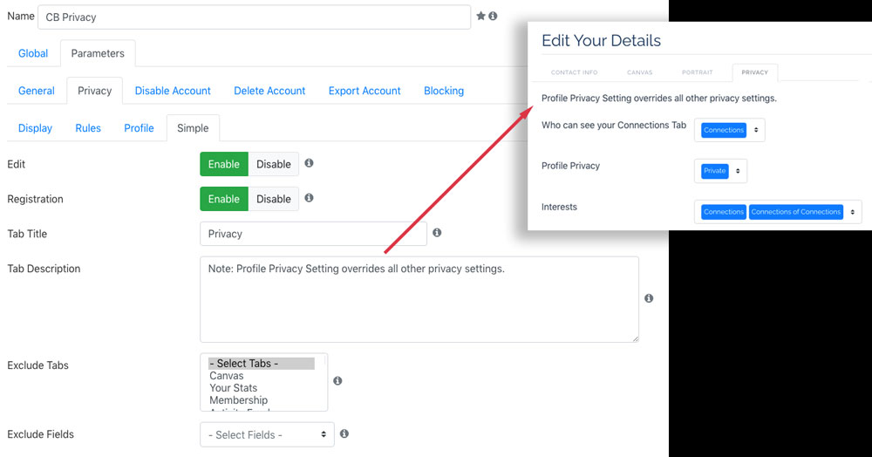Open the Blocking tab

[444, 91]
